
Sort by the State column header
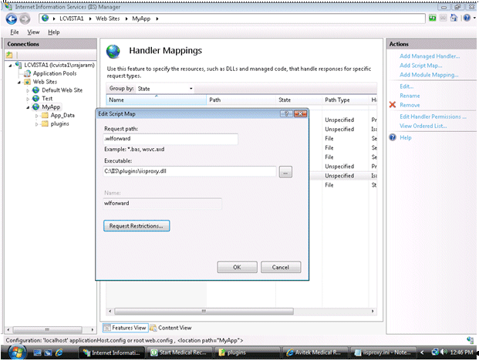tap(299, 100)
